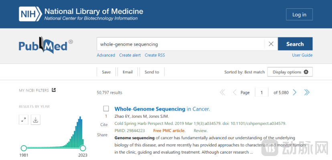Viewport: 332px width, 160px height.
Task: Go to the next results page
Action: click(x=295, y=92)
